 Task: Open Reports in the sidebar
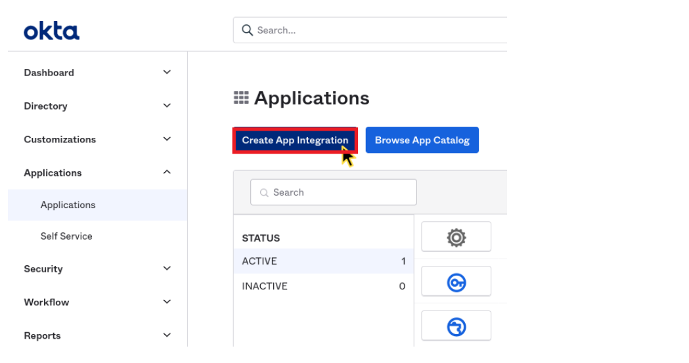pyautogui.click(x=42, y=335)
